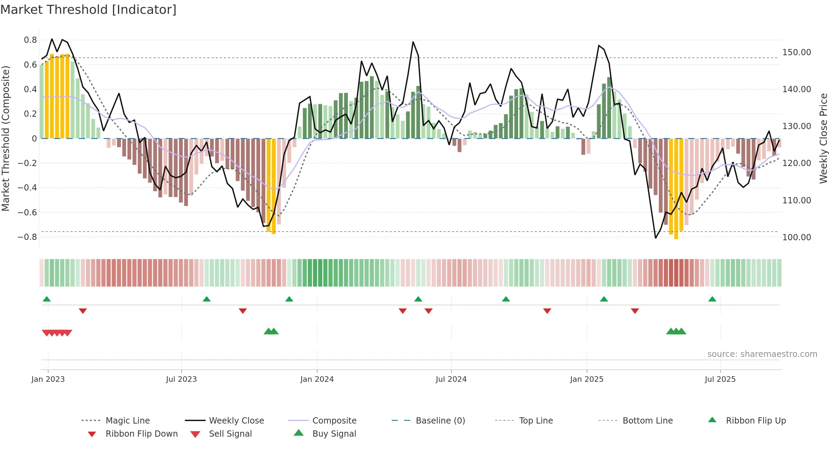Click the ribbon flip up marker at Jan 2025
Image resolution: width=829 pixels, height=466 pixels.
pos(604,299)
